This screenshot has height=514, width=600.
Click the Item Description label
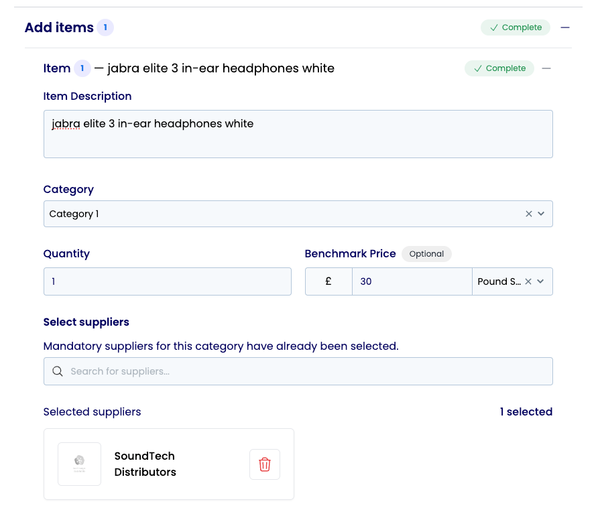coord(87,97)
